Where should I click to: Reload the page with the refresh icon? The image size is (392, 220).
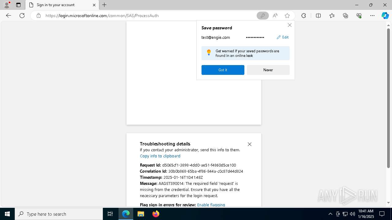[22, 16]
